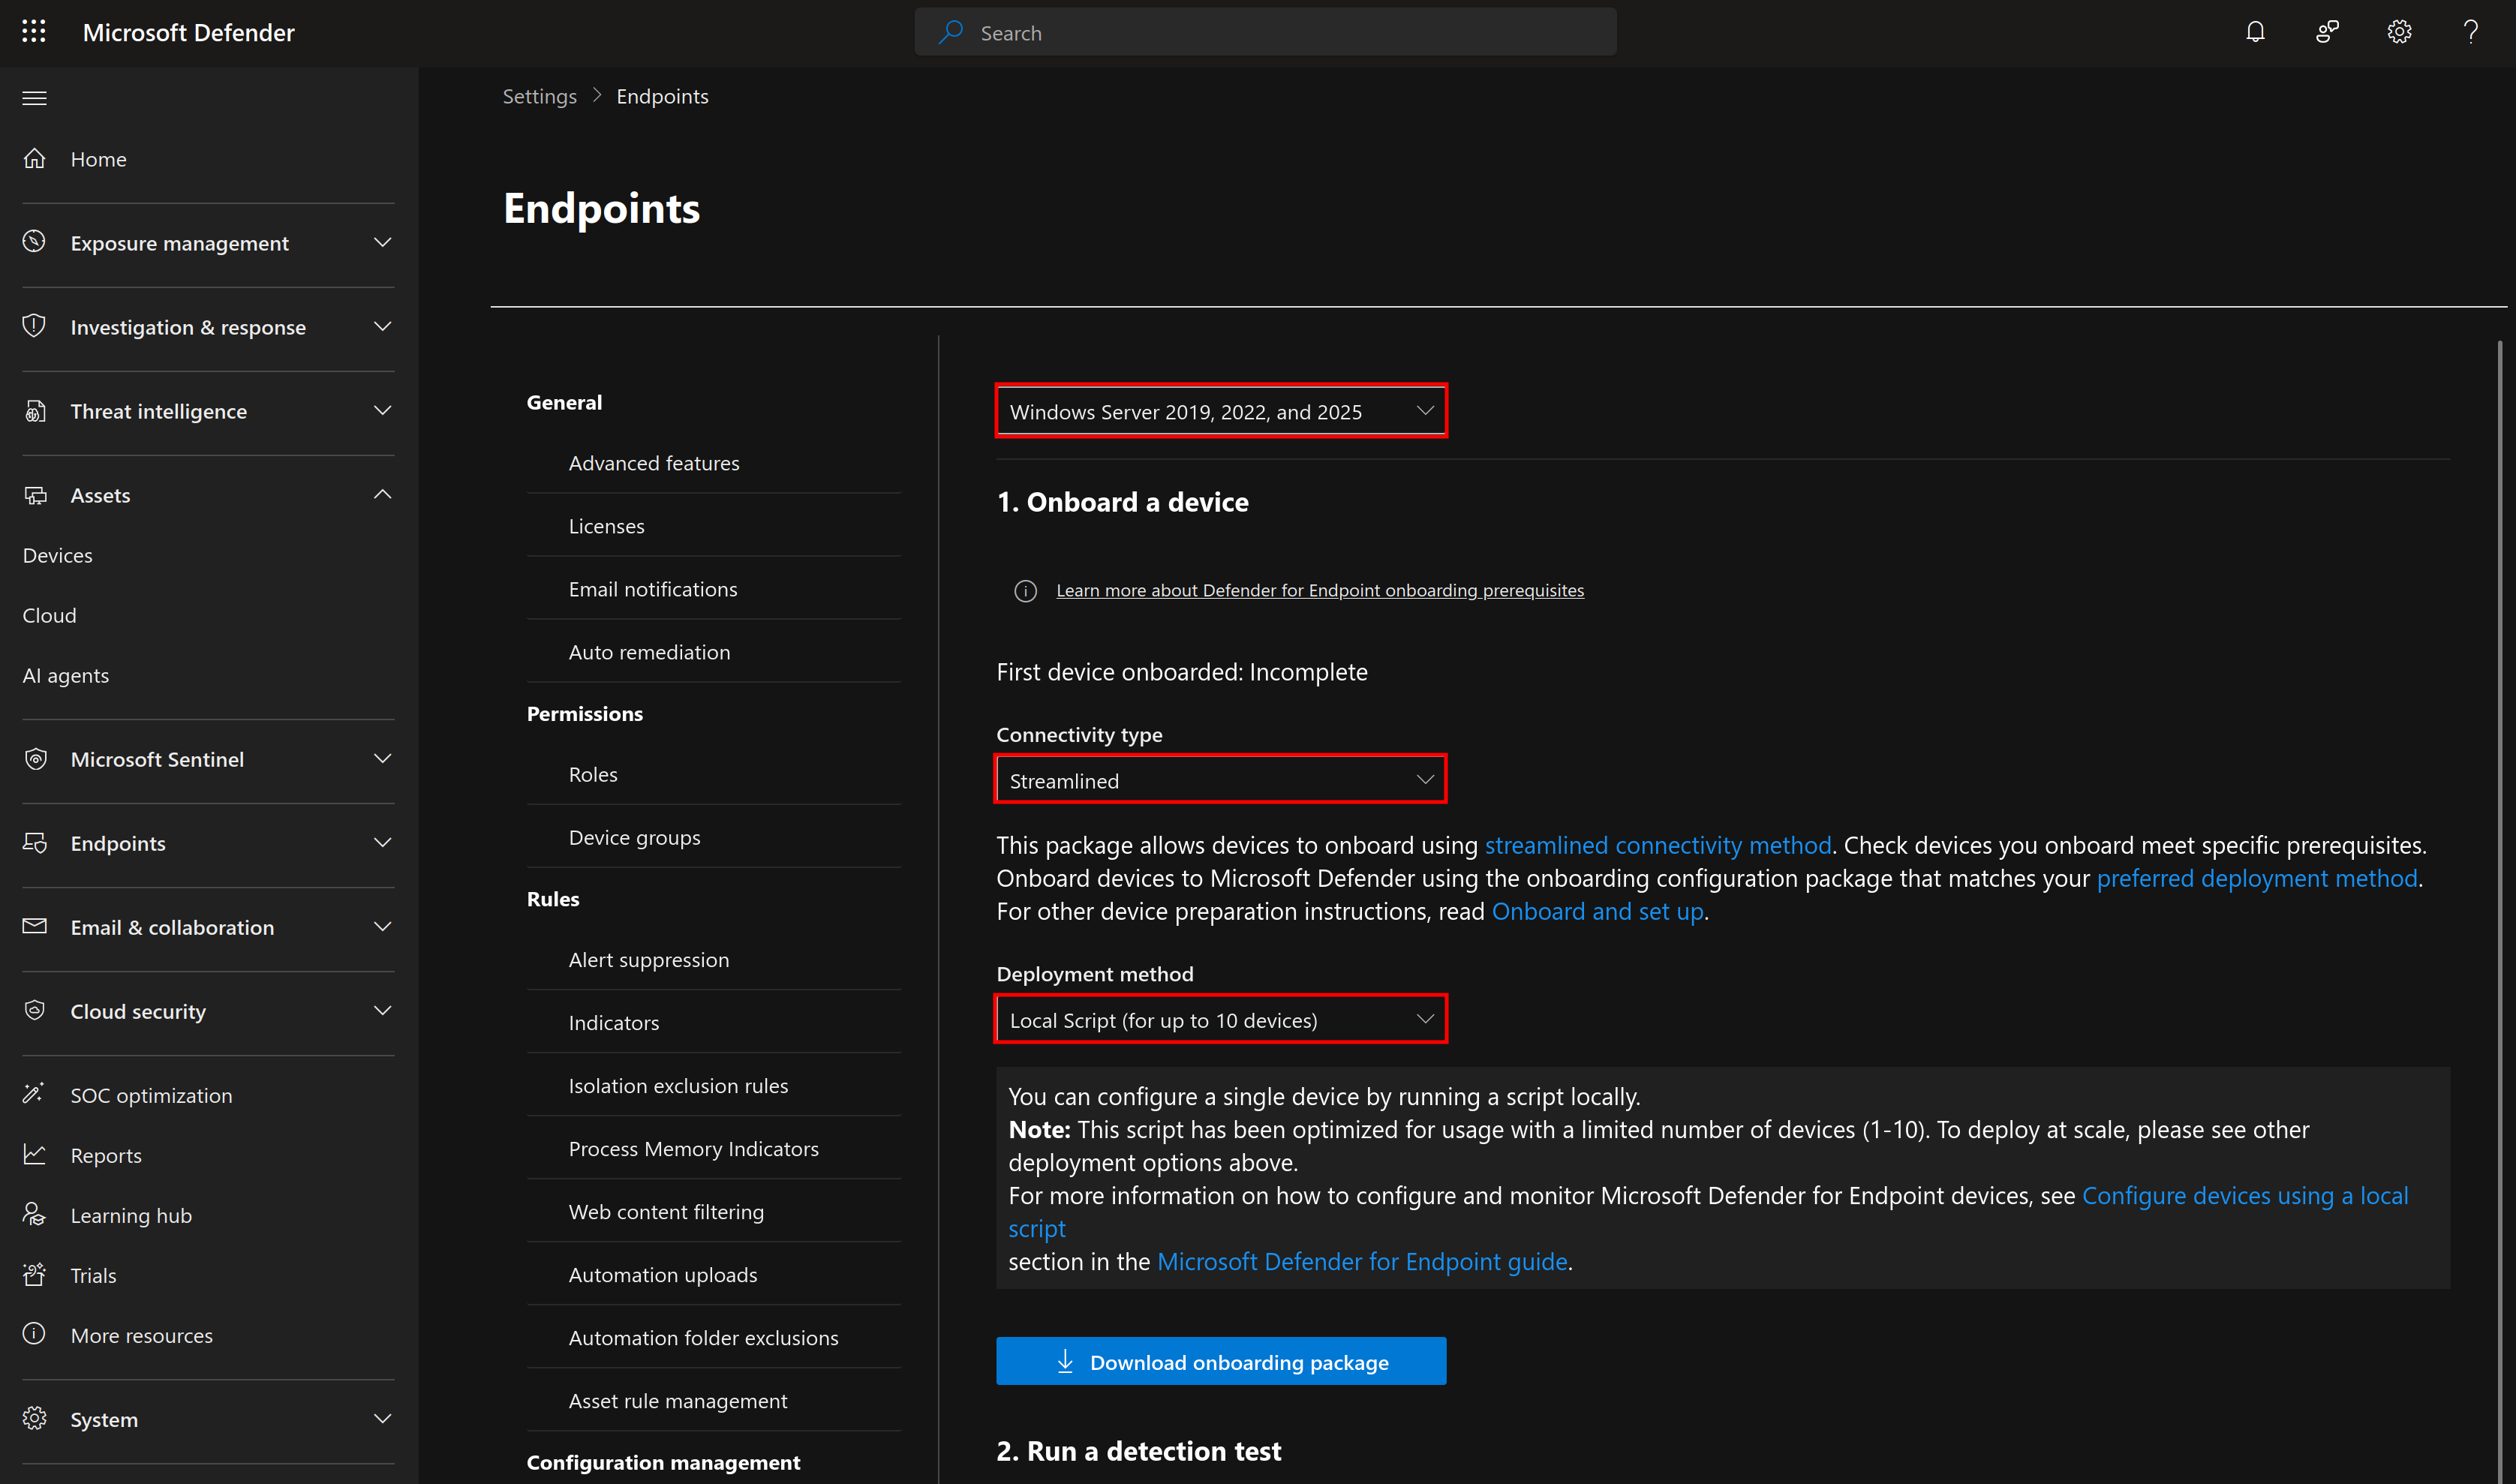Screen dimensions: 2516x1484
Task: Open the streamlined connectivity method link
Action: coord(1657,845)
